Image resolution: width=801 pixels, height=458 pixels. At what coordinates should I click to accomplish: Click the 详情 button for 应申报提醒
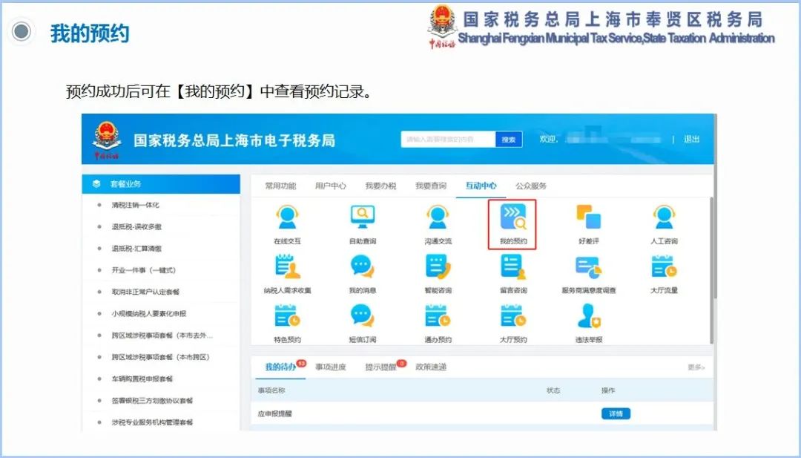point(616,413)
